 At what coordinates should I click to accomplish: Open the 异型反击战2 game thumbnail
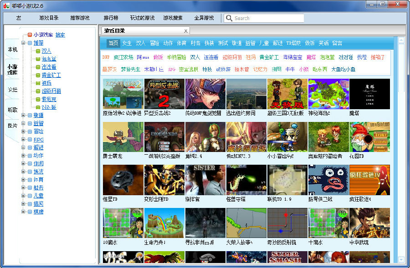click(164, 94)
